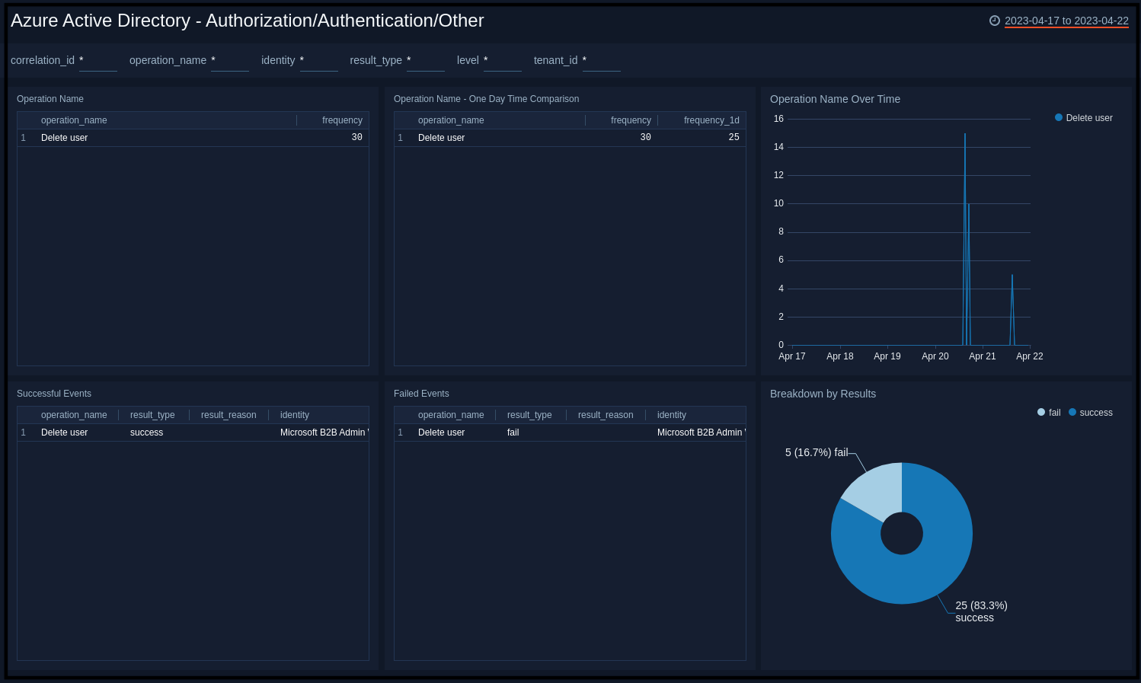Select Delete user row in Operation Name panel
This screenshot has height=683, width=1141.
pyautogui.click(x=193, y=138)
